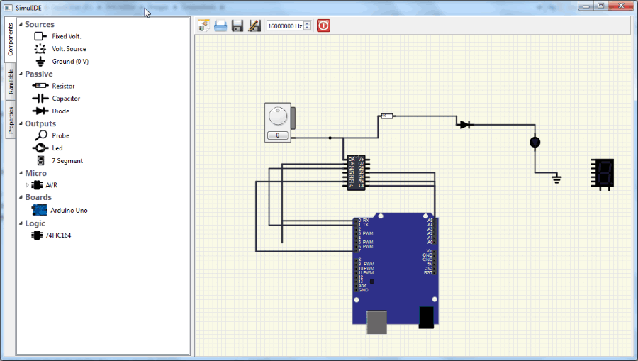Collapse the Outputs category
Viewport: 638px width, 361px height.
pos(21,123)
